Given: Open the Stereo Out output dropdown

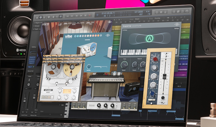Looking at the screenshot, I should click(31, 71).
